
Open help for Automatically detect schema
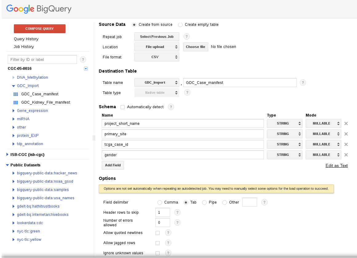[x=171, y=107]
